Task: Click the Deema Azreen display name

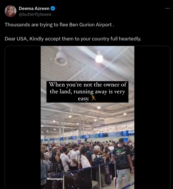Action: coord(34,8)
